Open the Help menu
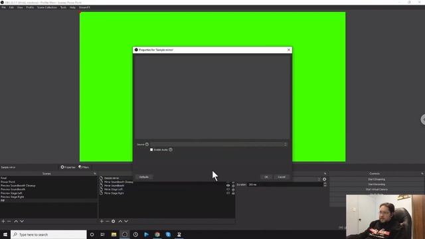Image resolution: width=425 pixels, height=239 pixels. 72,7
